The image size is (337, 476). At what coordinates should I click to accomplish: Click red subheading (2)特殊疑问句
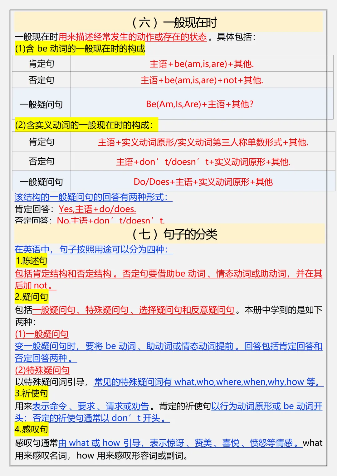[42, 370]
